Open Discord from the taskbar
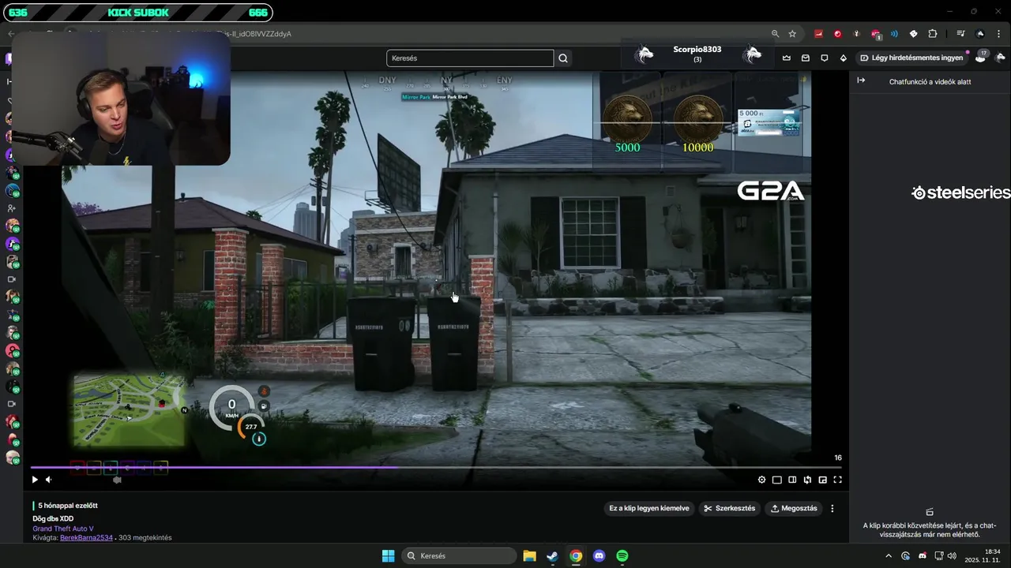The height and width of the screenshot is (568, 1011). 599,556
